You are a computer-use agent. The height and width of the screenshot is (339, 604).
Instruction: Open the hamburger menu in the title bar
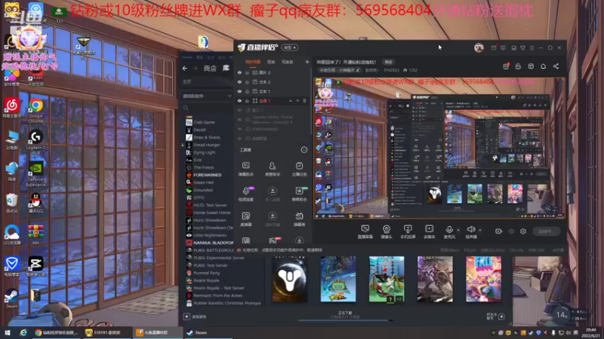click(532, 48)
